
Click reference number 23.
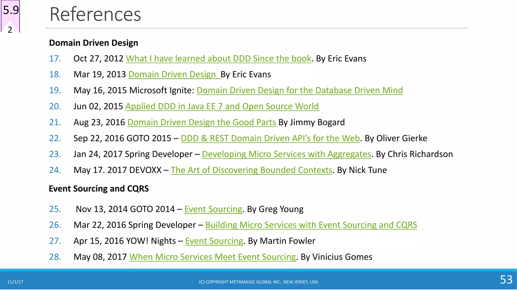point(55,154)
